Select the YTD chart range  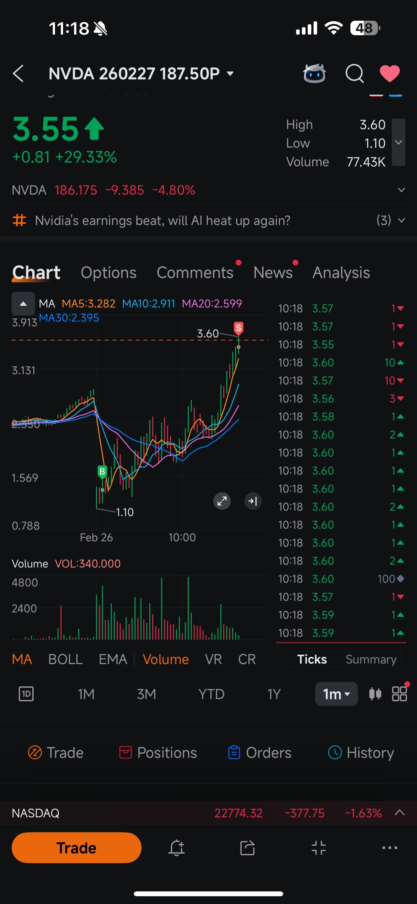pyautogui.click(x=211, y=694)
